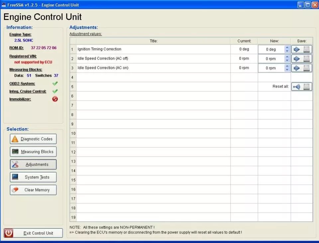Click Idle Speed (AC on) new value field
This screenshot has width=319, height=243.
click(x=271, y=68)
